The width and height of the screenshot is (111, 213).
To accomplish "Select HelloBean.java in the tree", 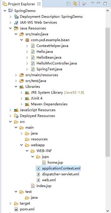I will coord(49,57).
